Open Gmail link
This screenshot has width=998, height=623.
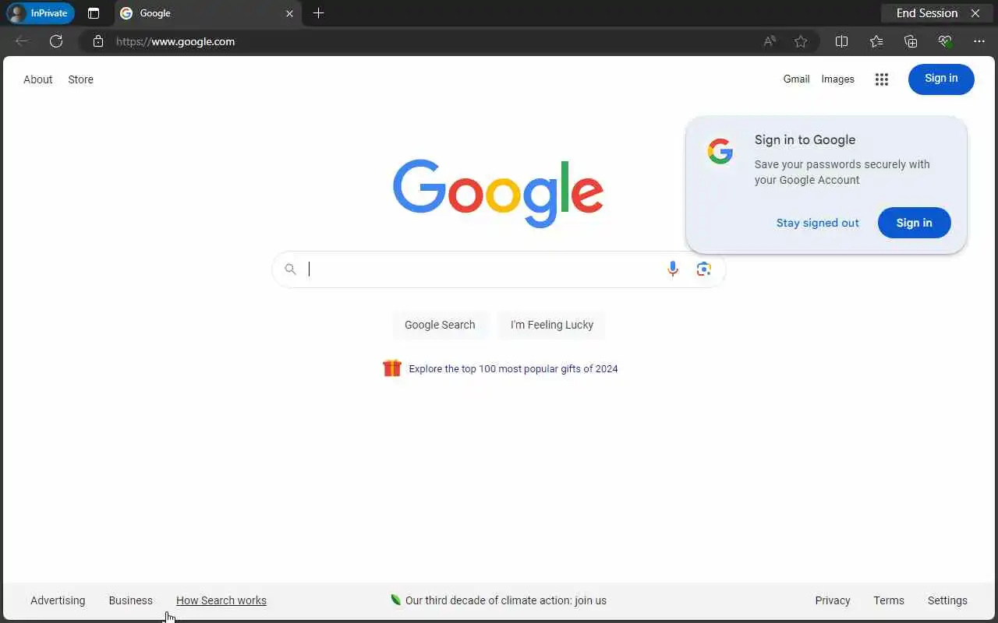796,79
